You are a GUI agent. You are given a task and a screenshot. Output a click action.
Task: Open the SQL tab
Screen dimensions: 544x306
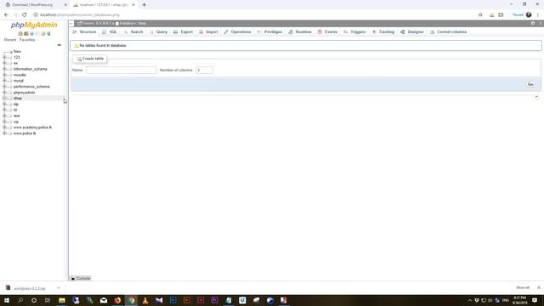110,32
